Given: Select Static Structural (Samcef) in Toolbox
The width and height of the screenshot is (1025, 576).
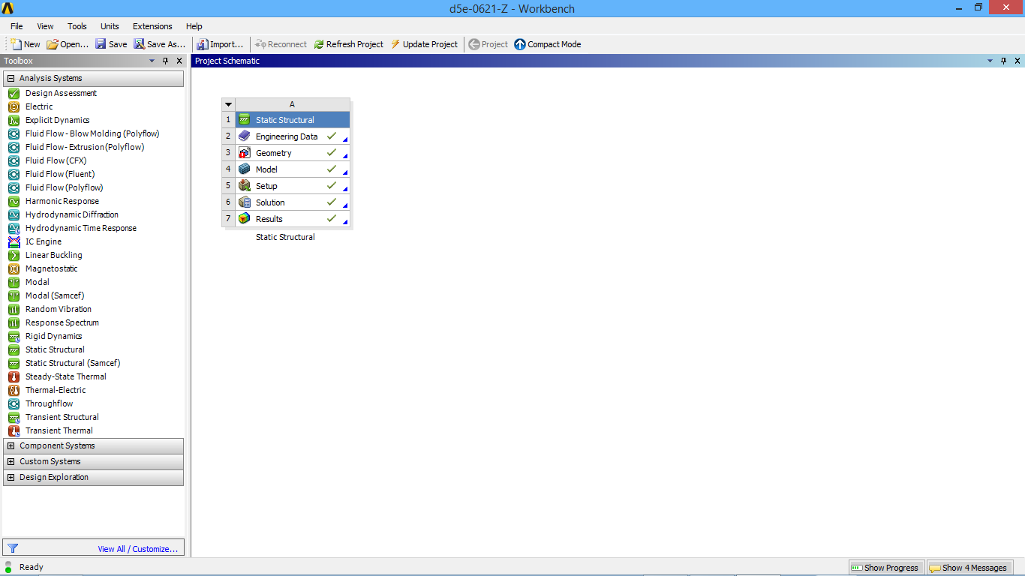Looking at the screenshot, I should [73, 363].
